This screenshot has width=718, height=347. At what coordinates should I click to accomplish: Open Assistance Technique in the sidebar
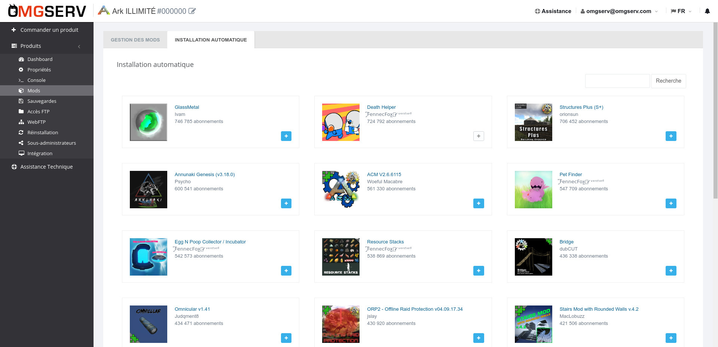[x=46, y=167]
